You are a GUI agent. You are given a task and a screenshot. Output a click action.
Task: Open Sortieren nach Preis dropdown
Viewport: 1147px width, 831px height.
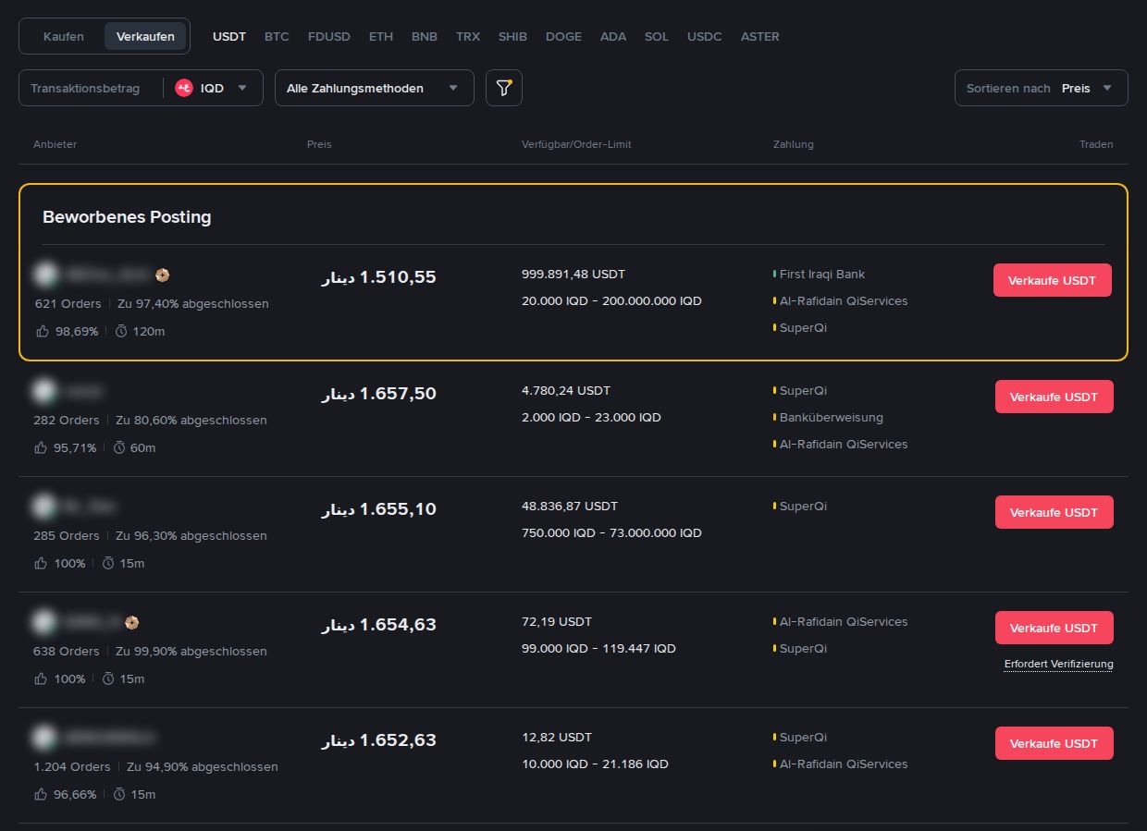pos(1042,88)
